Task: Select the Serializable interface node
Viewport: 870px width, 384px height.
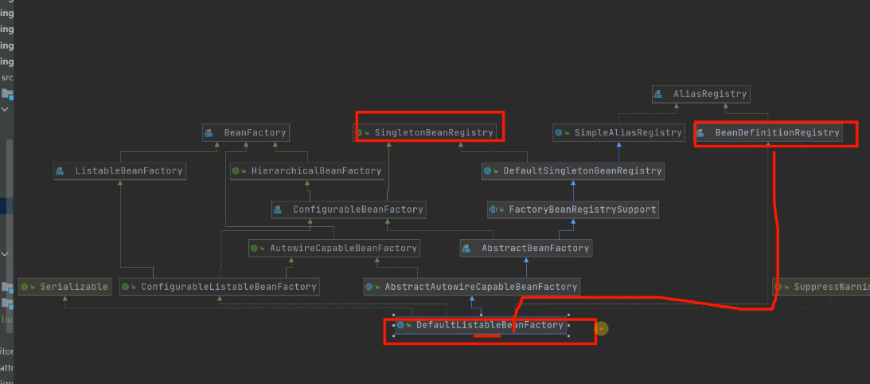Action: click(65, 287)
